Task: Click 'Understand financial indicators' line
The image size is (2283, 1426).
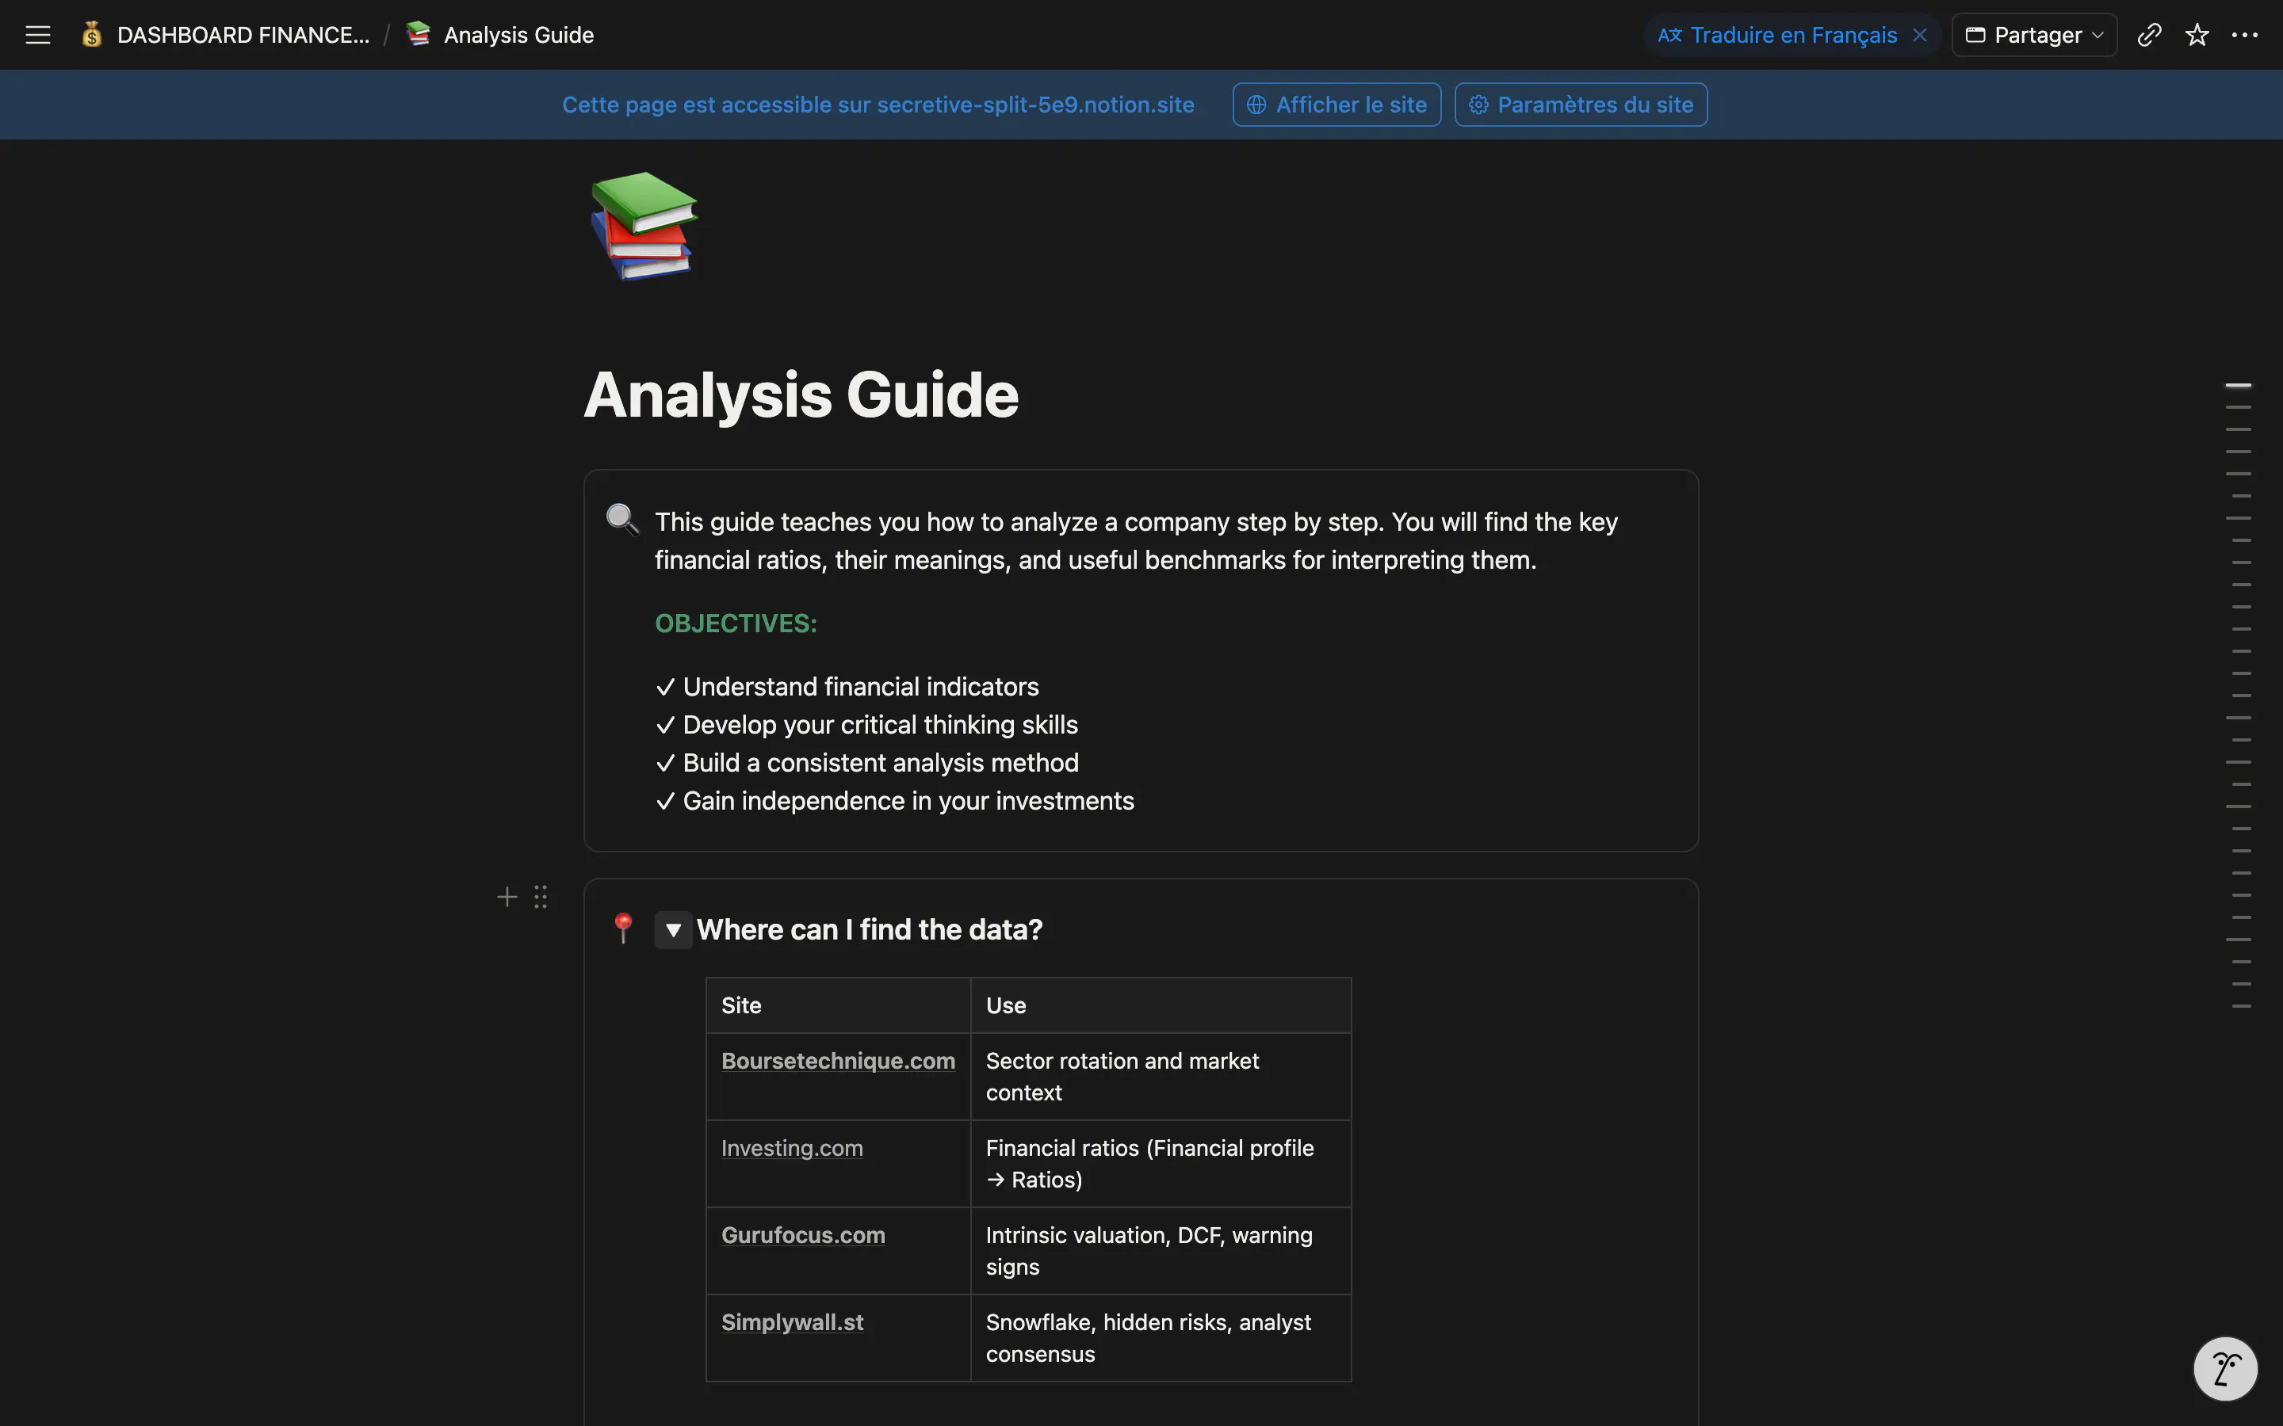Action: coord(847,687)
